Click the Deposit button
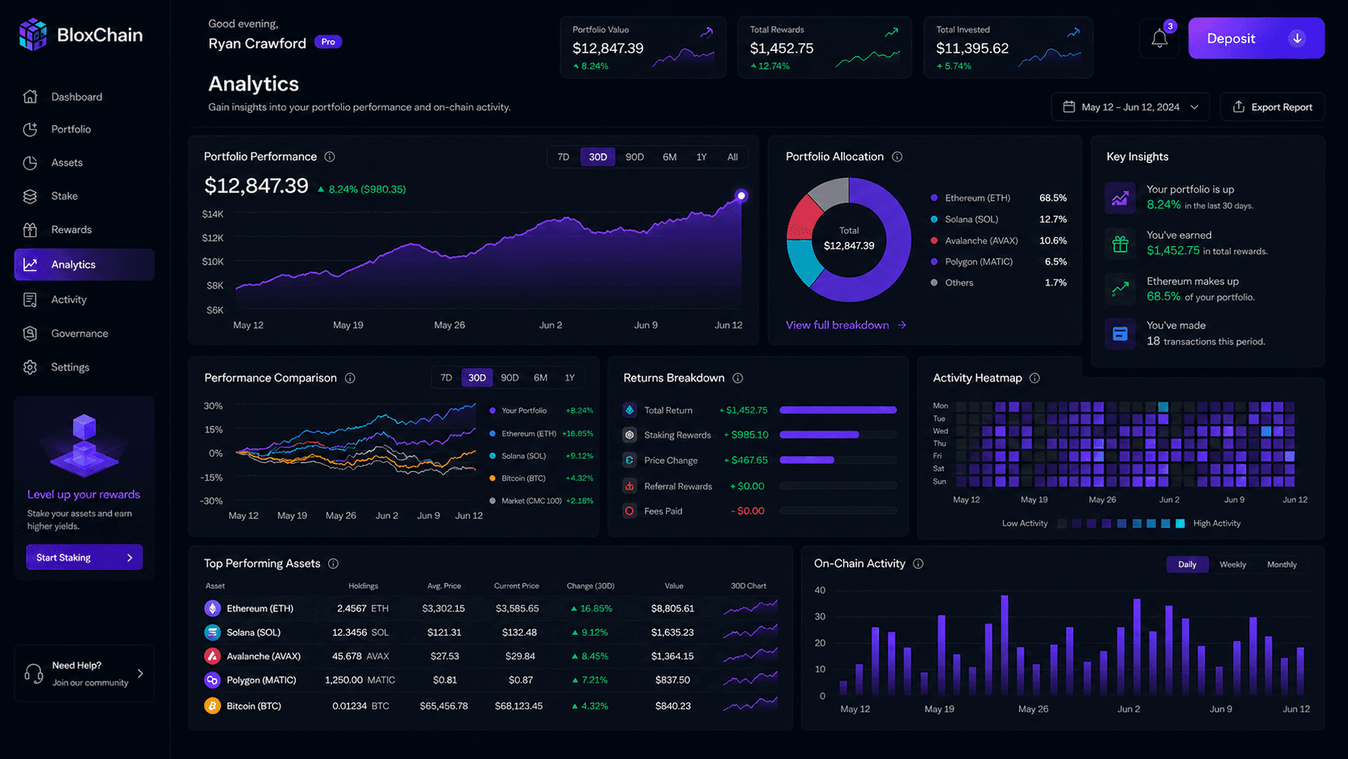This screenshot has width=1348, height=759. [1256, 38]
